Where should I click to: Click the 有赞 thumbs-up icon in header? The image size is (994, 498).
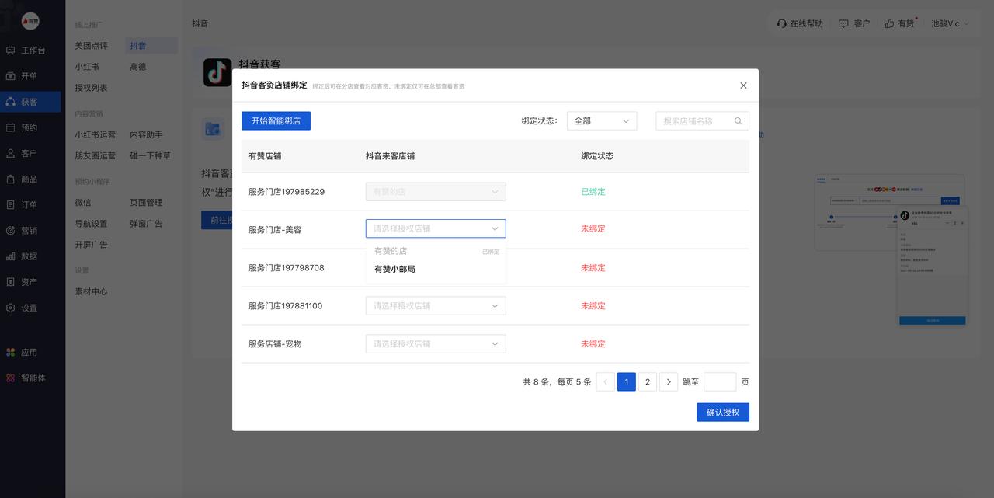tap(889, 23)
